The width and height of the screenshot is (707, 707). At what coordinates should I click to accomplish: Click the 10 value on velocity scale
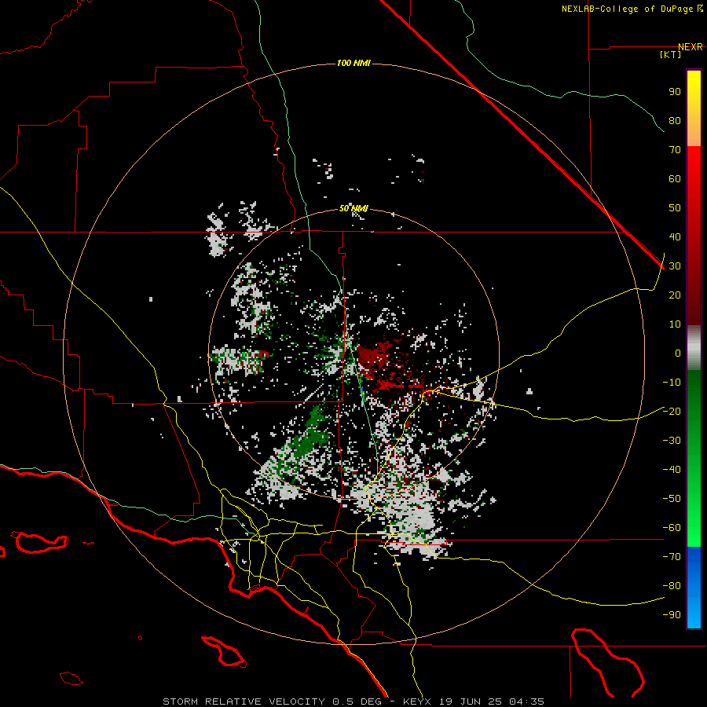(x=675, y=324)
